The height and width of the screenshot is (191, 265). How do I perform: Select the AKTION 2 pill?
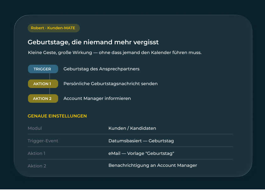coord(43,98)
